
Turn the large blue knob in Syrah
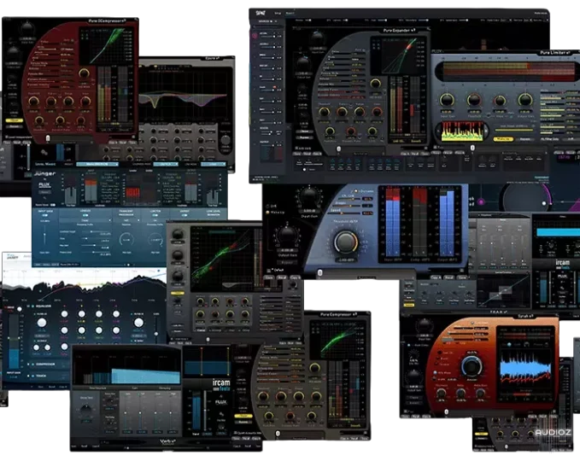click(471, 365)
